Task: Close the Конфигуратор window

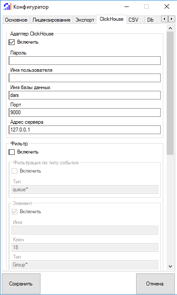Action: pyautogui.click(x=167, y=7)
